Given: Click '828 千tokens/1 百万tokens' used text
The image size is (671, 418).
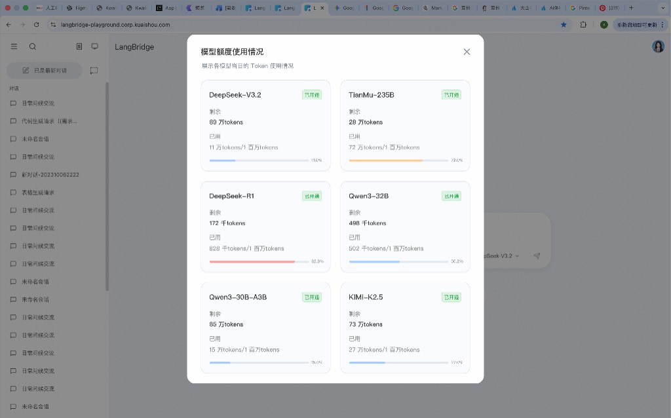Looking at the screenshot, I should [x=246, y=248].
